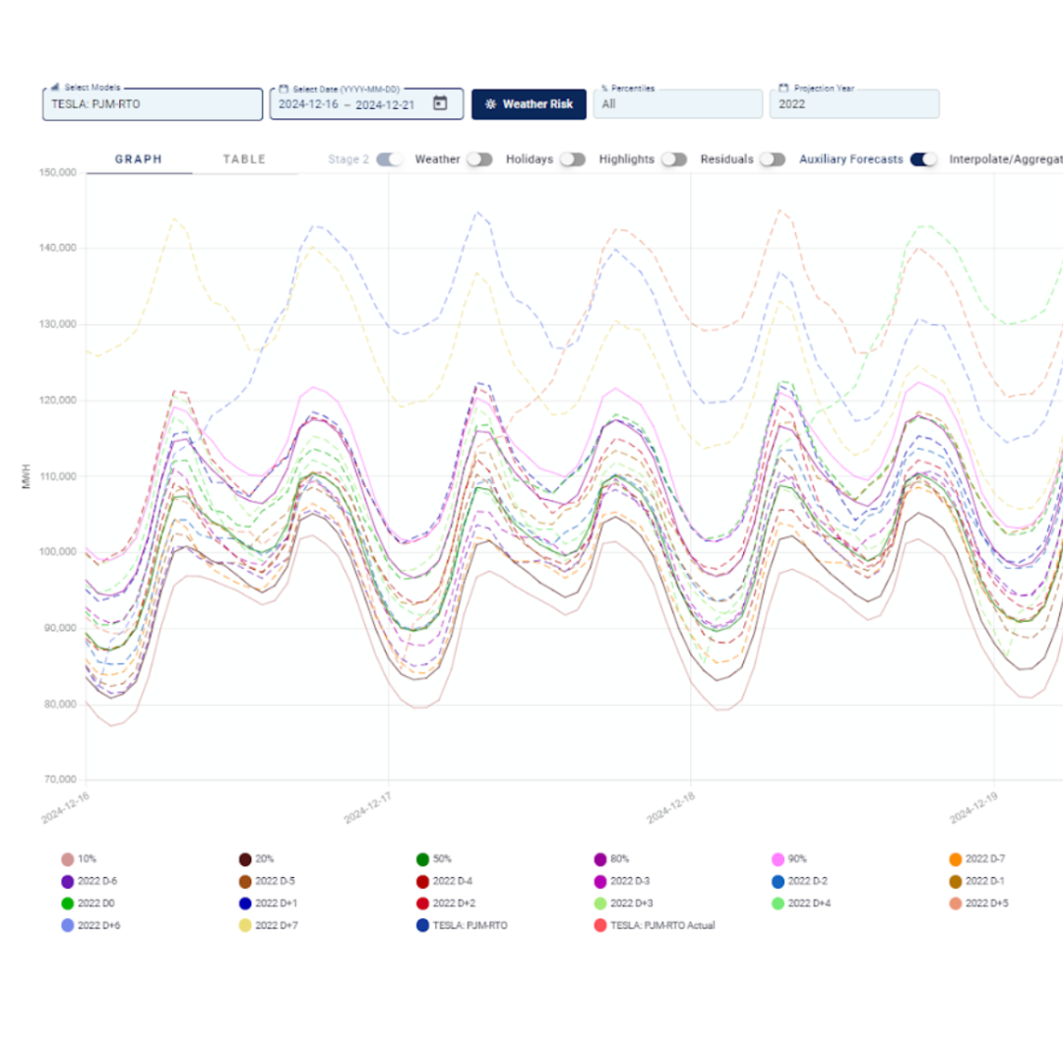The height and width of the screenshot is (1063, 1063).
Task: Open the Projection Year dropdown
Action: click(854, 103)
